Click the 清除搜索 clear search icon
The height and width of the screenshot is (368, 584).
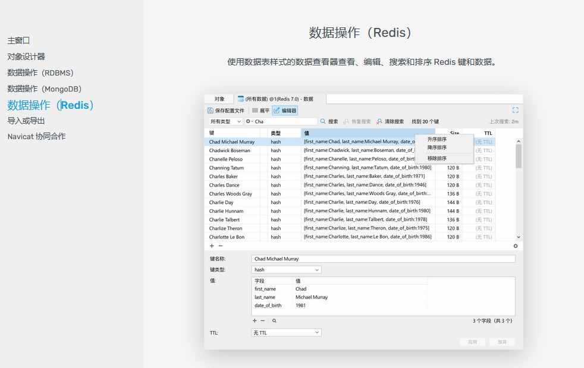tap(379, 121)
